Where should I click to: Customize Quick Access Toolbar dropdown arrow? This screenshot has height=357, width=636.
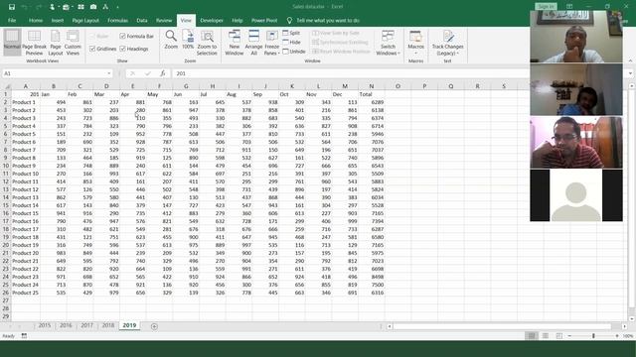point(117,7)
